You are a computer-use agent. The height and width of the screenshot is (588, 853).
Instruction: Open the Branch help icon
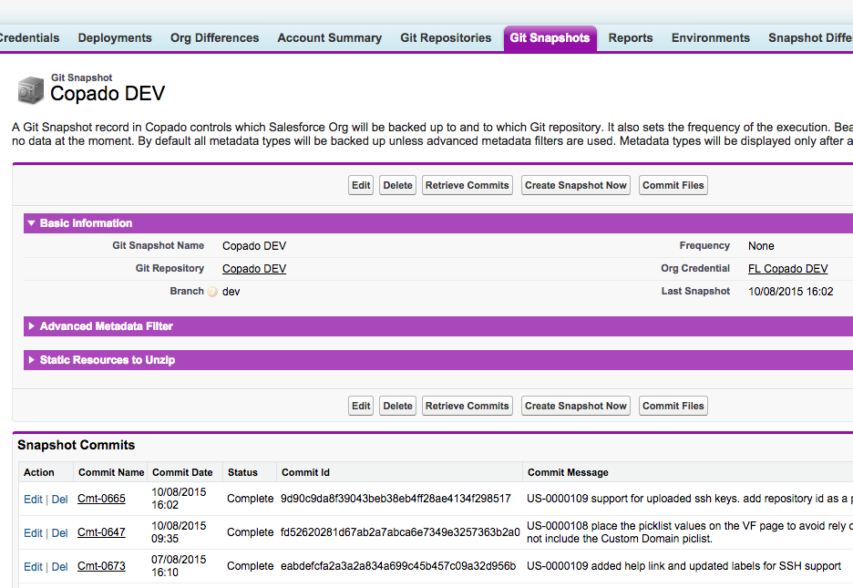point(212,292)
